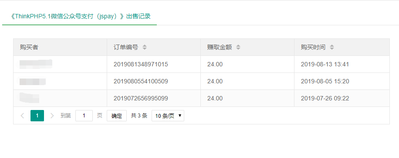The width and height of the screenshot is (399, 158).
Task: Select order number 2019072656995099 cell
Action: (141, 98)
